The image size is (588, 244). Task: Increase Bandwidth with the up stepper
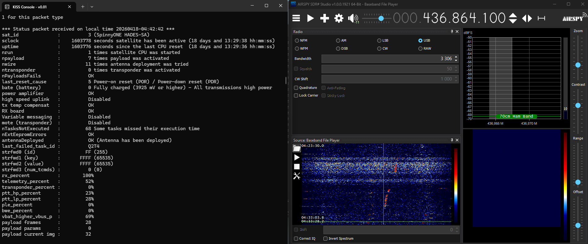point(456,57)
